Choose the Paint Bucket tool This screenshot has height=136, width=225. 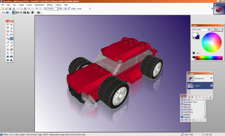tap(8, 38)
